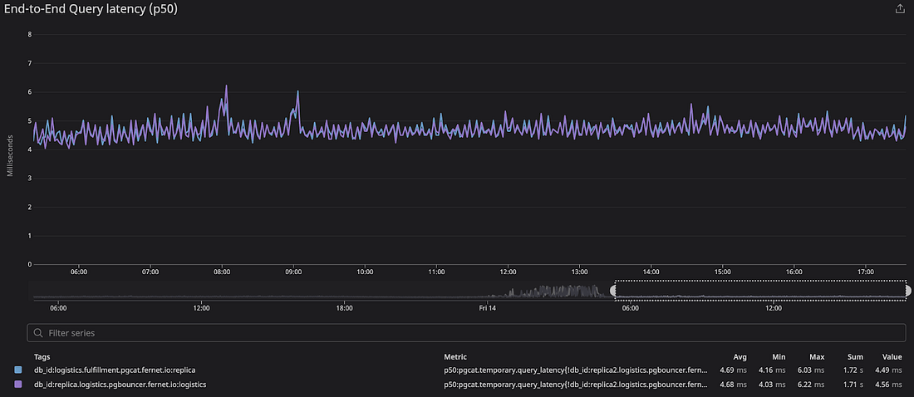Toggle the purple replica.logistics.pgbouncer series swatch
Viewport: 914px width, 397px height.
(x=19, y=385)
